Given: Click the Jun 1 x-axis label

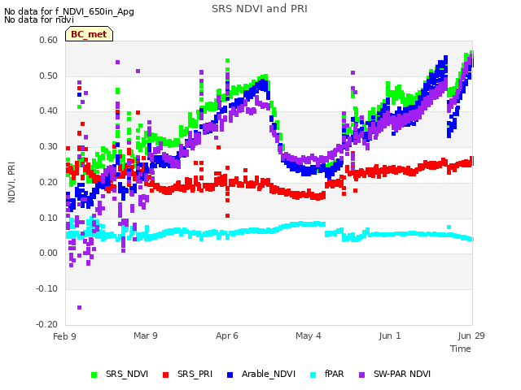Looking at the screenshot, I should click(390, 336).
